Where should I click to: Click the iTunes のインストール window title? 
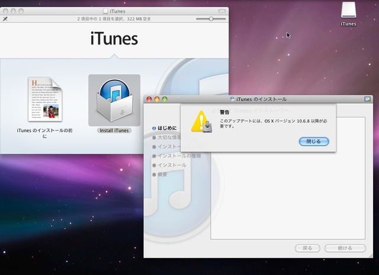261,99
